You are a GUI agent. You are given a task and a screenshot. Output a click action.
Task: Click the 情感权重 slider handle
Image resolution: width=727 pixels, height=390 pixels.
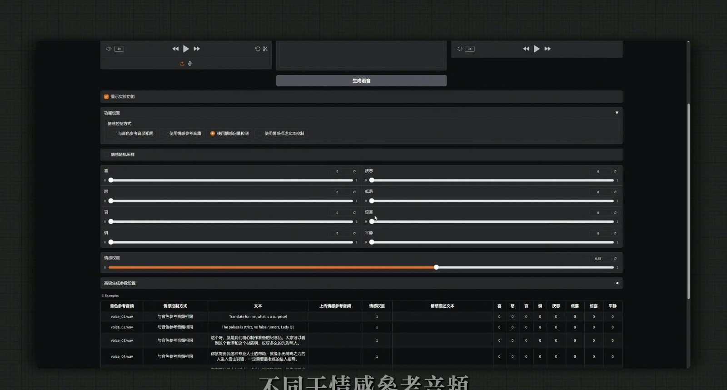click(x=436, y=267)
